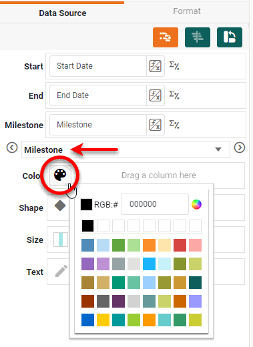Open formula editor for Start Date field
The image size is (253, 347).
coord(155,66)
